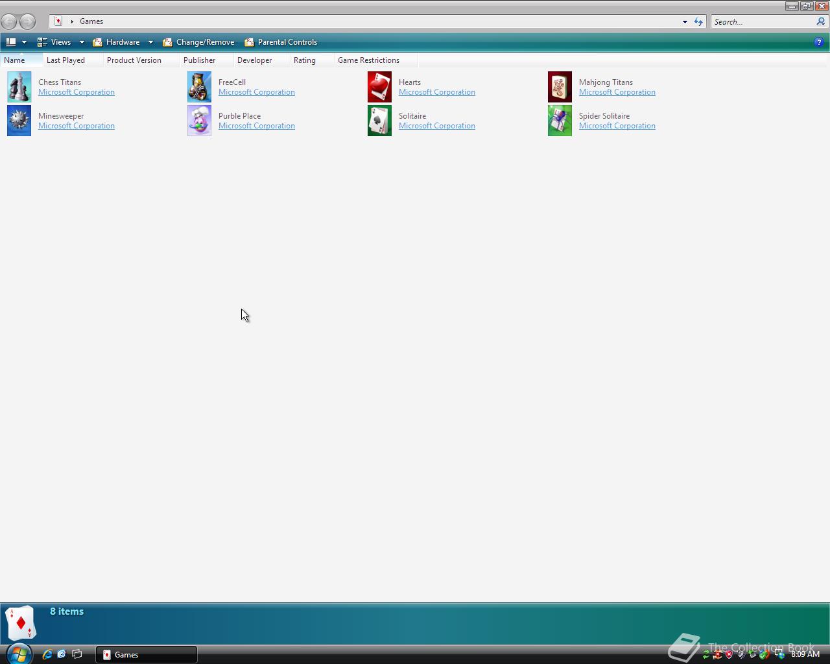
Task: Launch Internet Explorer from Quick Launch
Action: coord(47,654)
